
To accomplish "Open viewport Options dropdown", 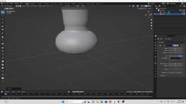I will (150, 9).
